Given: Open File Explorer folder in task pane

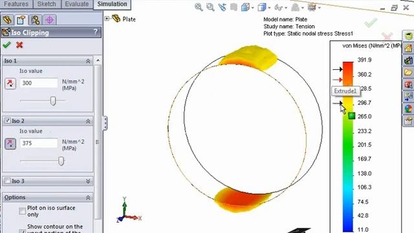Looking at the screenshot, I should (408, 72).
